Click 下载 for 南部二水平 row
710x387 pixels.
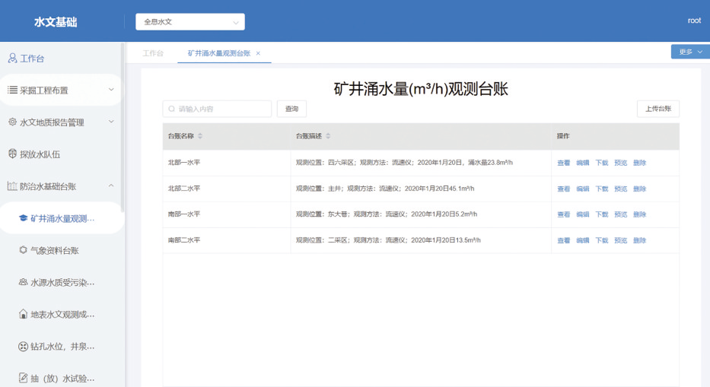(x=602, y=240)
